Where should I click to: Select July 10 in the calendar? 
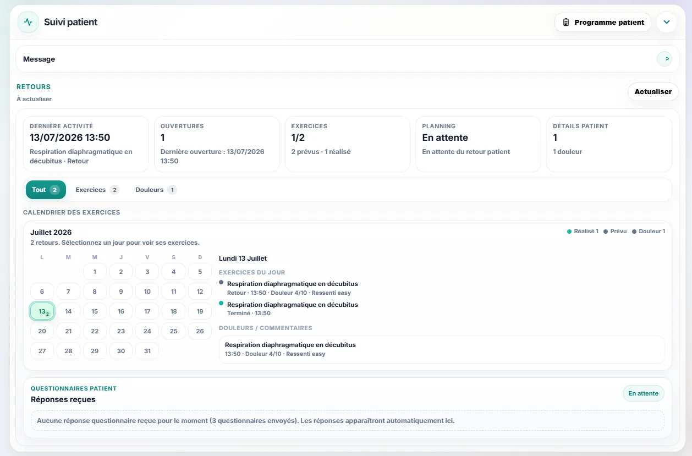[147, 292]
